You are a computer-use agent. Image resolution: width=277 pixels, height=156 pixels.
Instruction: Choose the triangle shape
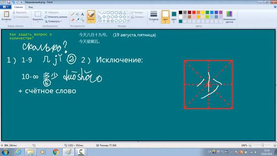tap(124, 13)
